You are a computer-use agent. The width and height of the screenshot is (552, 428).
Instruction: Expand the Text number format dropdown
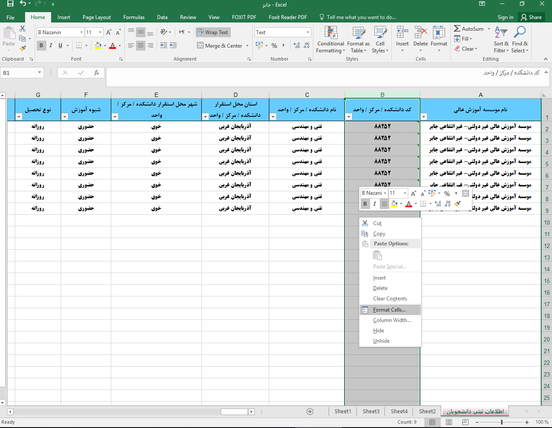(308, 32)
